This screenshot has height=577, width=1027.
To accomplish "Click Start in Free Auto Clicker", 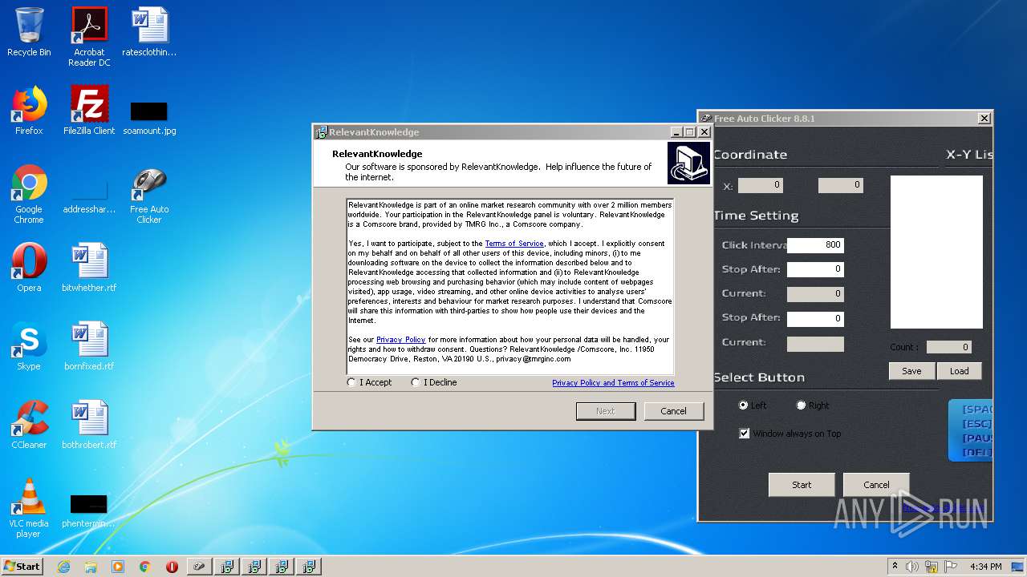I will pyautogui.click(x=802, y=485).
